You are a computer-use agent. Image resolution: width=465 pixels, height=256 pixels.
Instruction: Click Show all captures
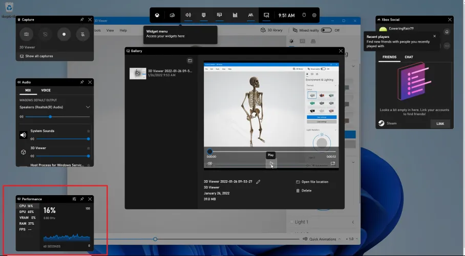click(39, 56)
